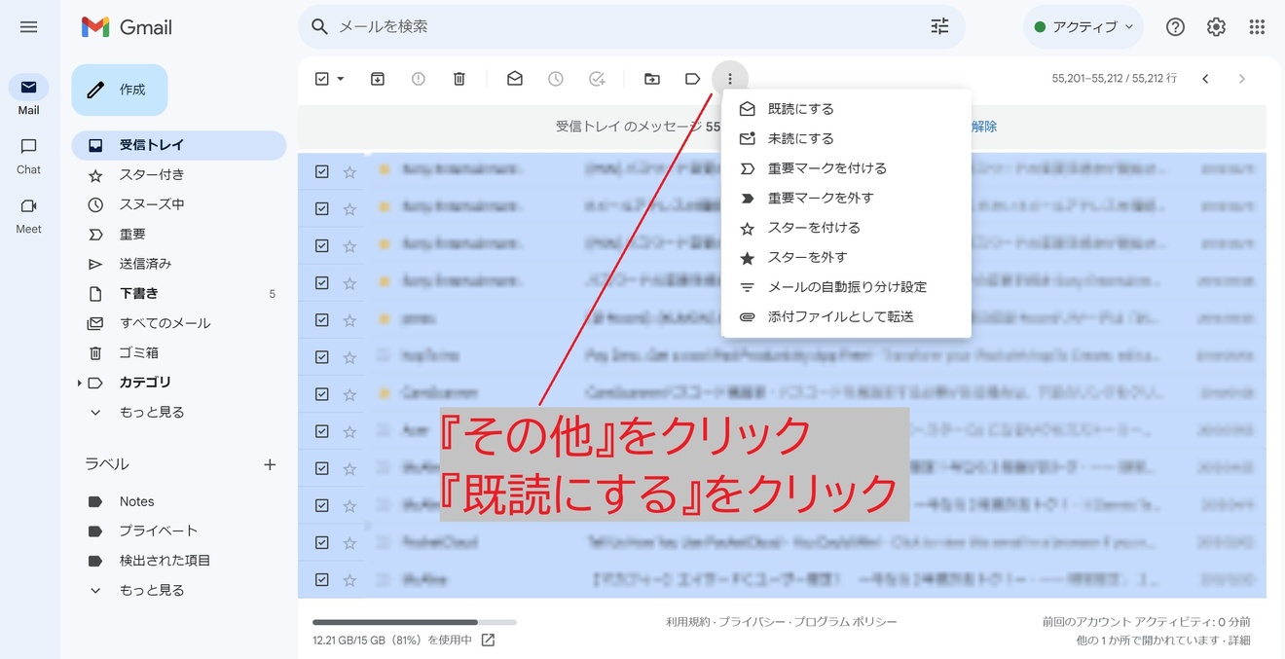Choose 重要マークを外す menu item

click(846, 198)
